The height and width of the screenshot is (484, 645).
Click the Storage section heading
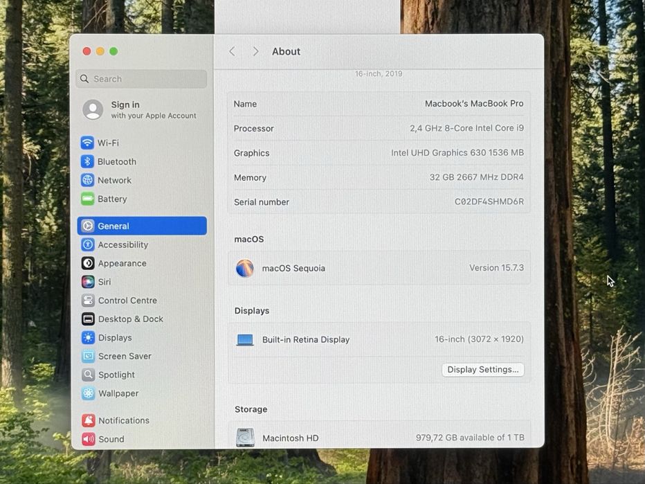click(x=251, y=409)
